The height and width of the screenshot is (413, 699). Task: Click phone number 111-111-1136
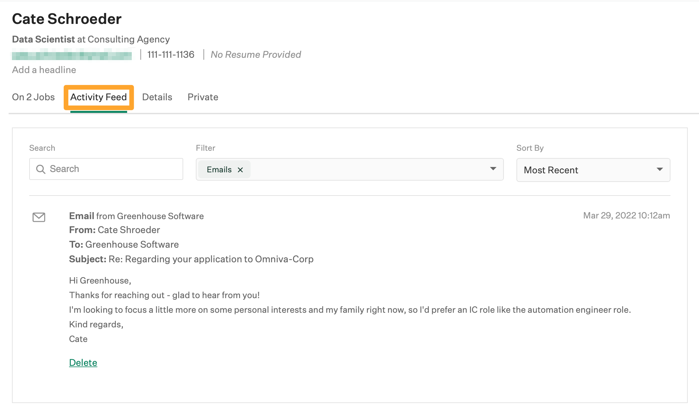click(171, 55)
